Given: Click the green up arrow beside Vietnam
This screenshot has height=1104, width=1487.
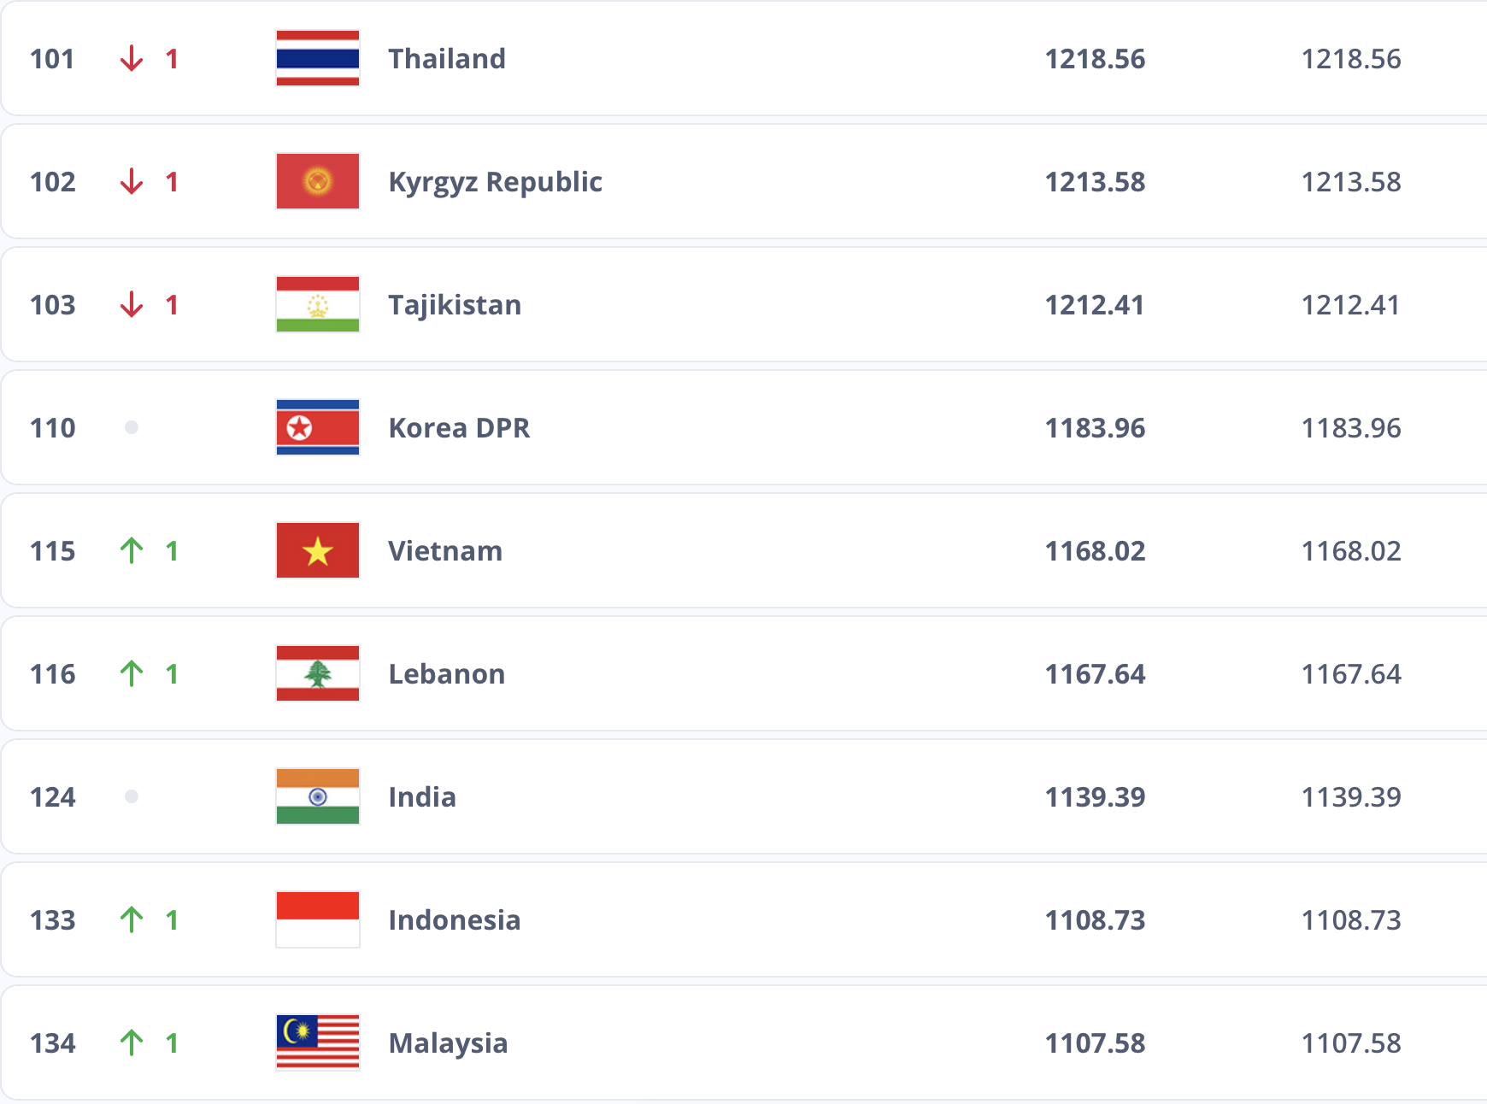Looking at the screenshot, I should click(132, 550).
